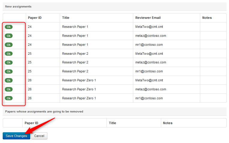Click the Save Changes button
The height and width of the screenshot is (143, 229).
16,136
